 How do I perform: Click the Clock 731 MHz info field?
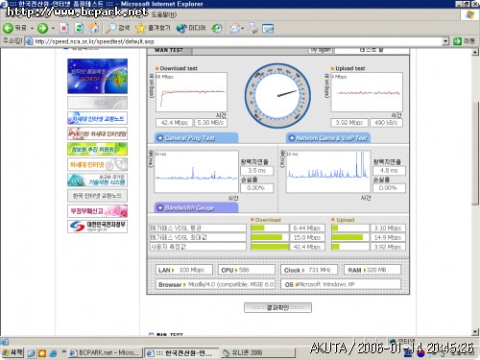(x=309, y=270)
